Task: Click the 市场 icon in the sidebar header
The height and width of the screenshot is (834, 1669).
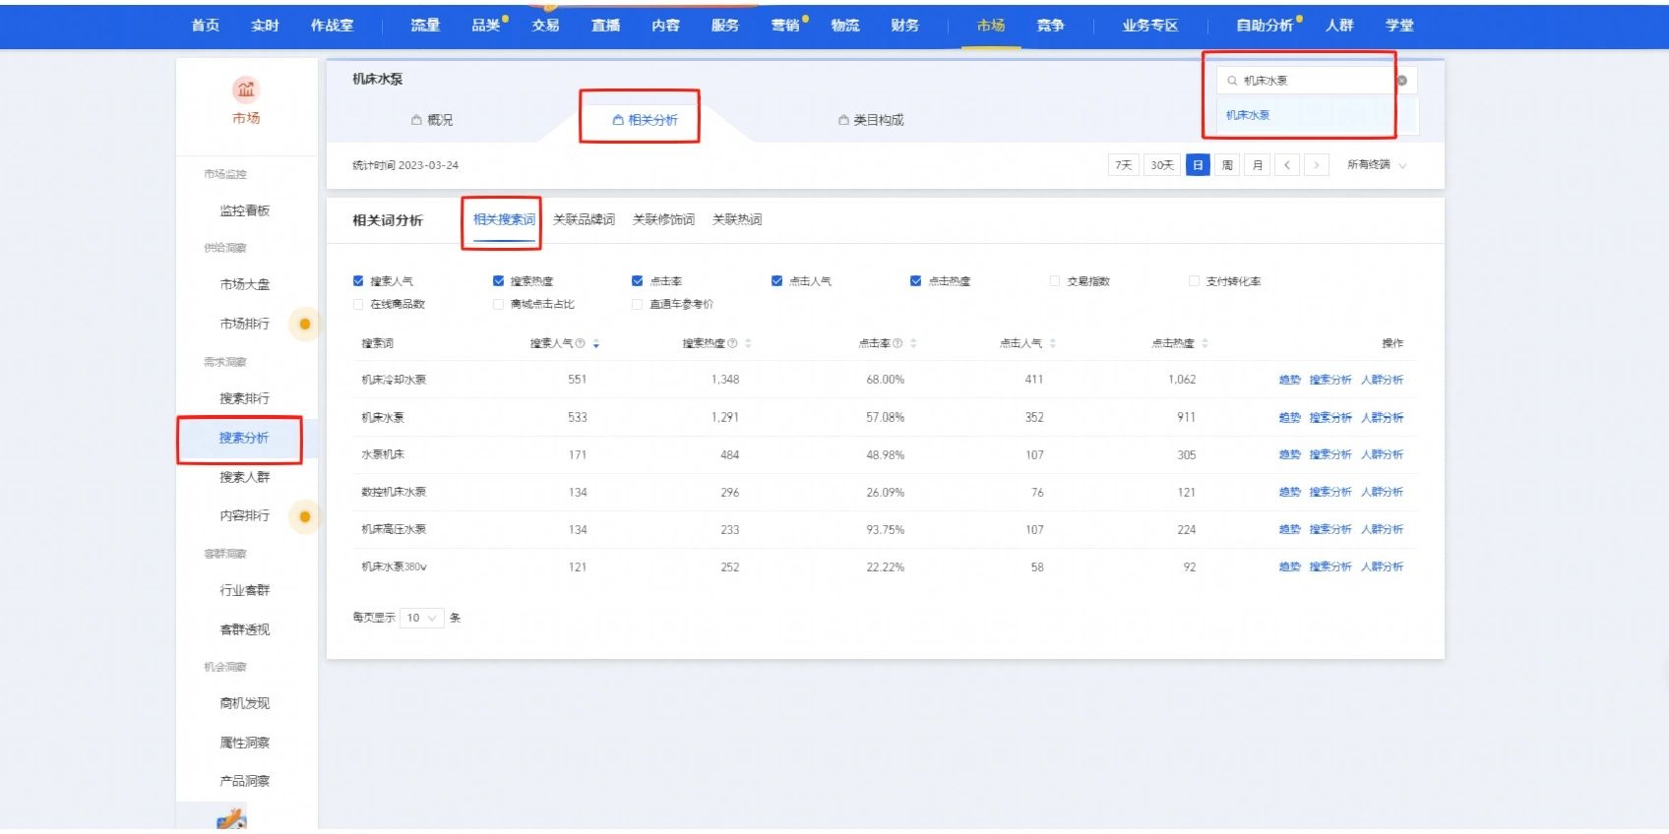Action: pos(246,89)
